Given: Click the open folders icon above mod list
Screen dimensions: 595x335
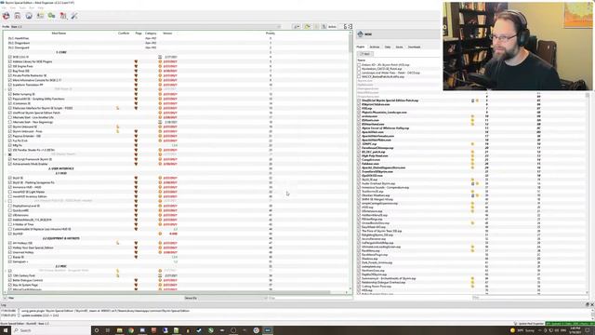Looking at the screenshot, I should (x=307, y=27).
